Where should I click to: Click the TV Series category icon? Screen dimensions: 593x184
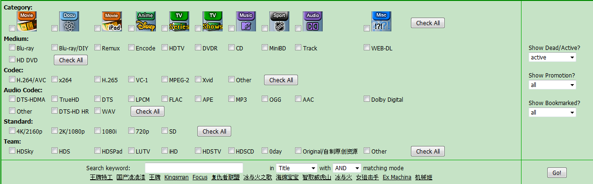179,21
